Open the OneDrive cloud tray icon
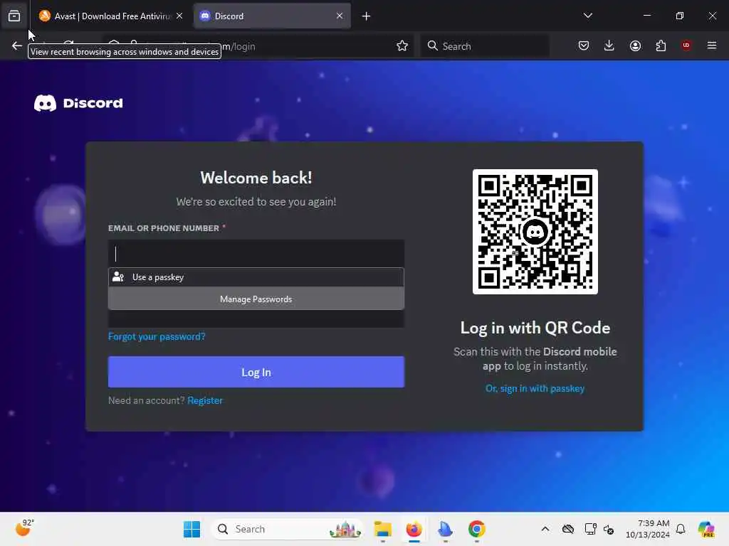The height and width of the screenshot is (546, 729). tap(567, 529)
